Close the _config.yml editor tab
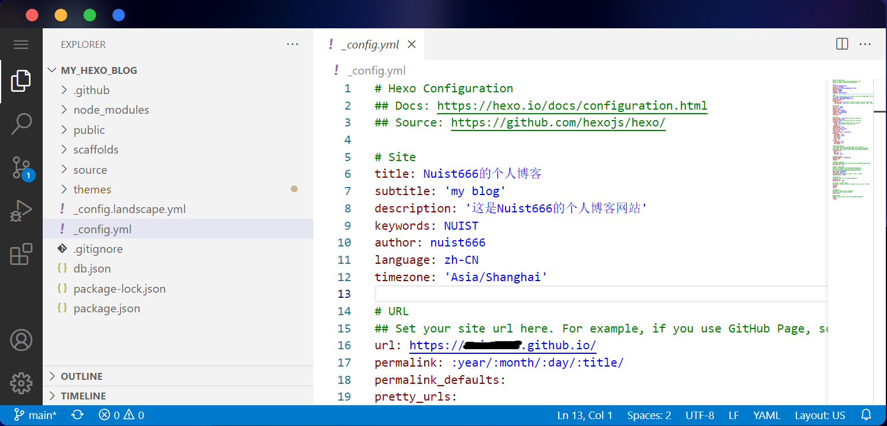Screen dimensions: 887x426 pyautogui.click(x=411, y=44)
